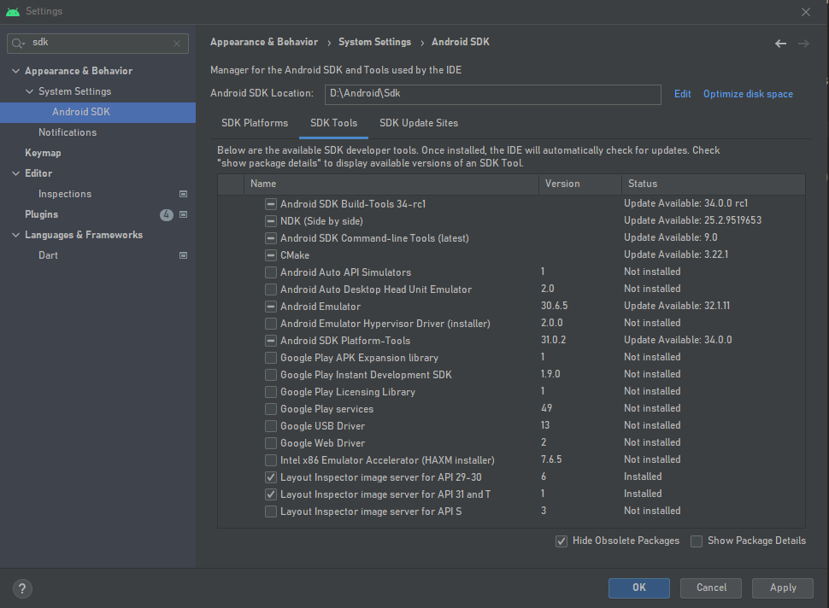The image size is (829, 608).
Task: Sort the table by Name column header
Action: 391,184
